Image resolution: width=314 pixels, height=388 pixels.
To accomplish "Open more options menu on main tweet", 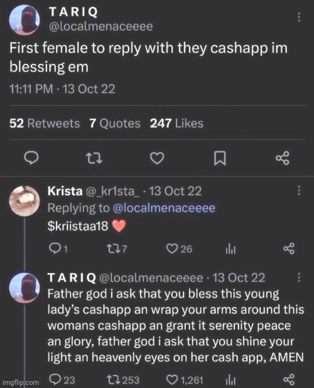I will click(299, 17).
